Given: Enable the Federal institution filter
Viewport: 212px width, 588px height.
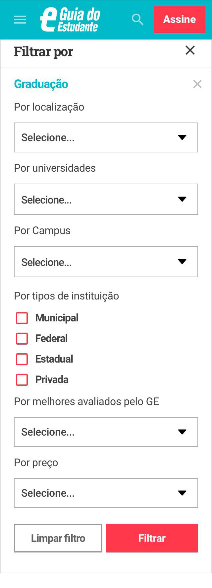Looking at the screenshot, I should (22, 339).
